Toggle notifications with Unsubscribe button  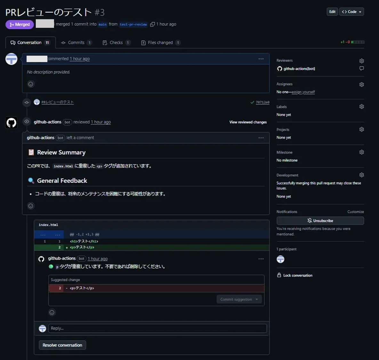320,221
